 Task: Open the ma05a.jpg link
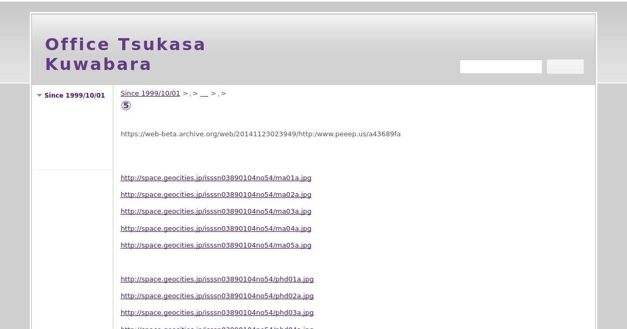point(216,245)
